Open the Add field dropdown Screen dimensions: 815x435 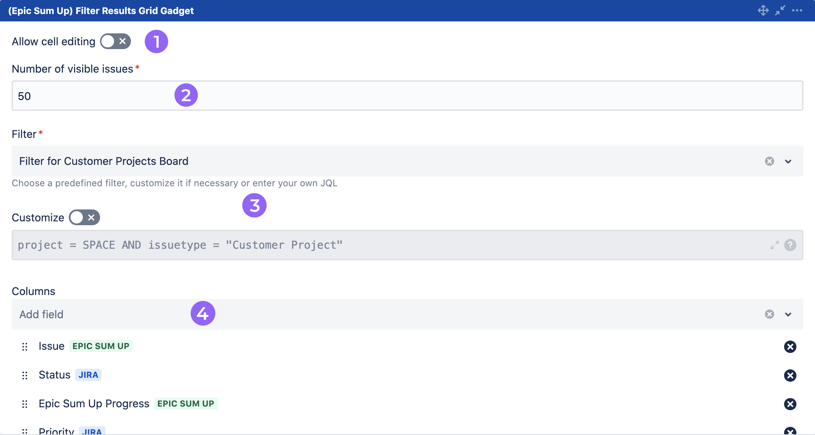tap(789, 314)
